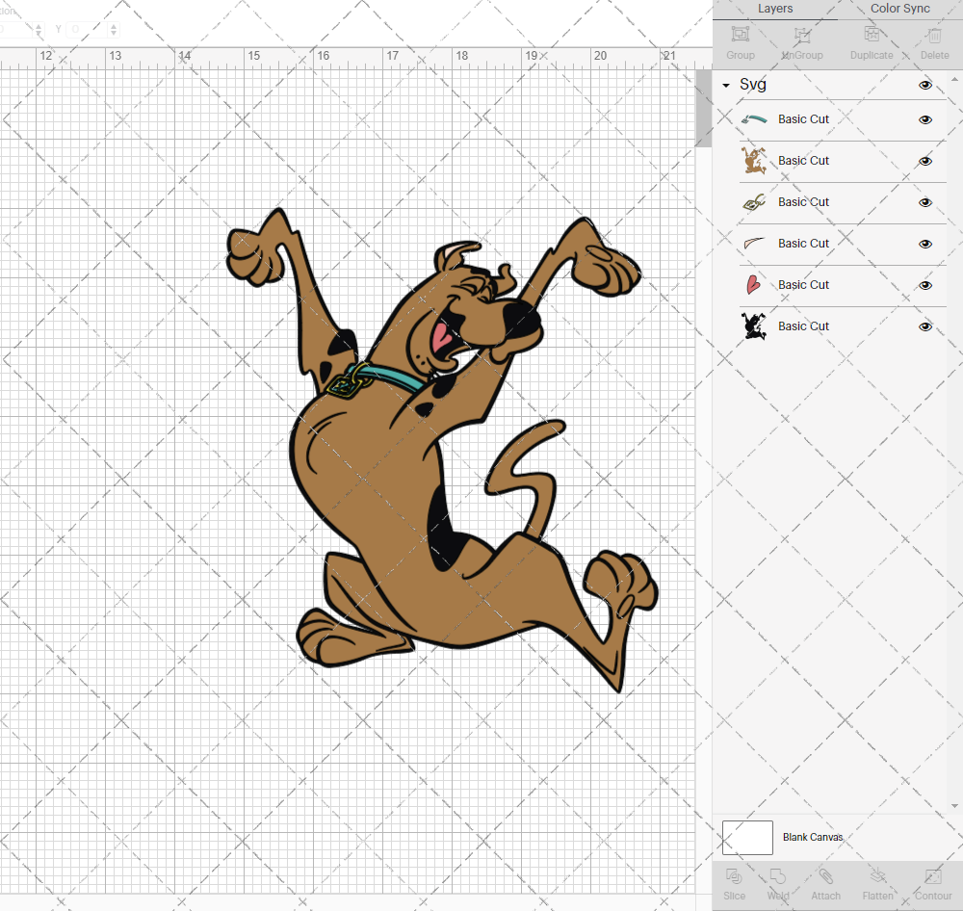Screen dimensions: 963x911
Task: Hide the pink tongue Basic Cut layer
Action: (924, 285)
